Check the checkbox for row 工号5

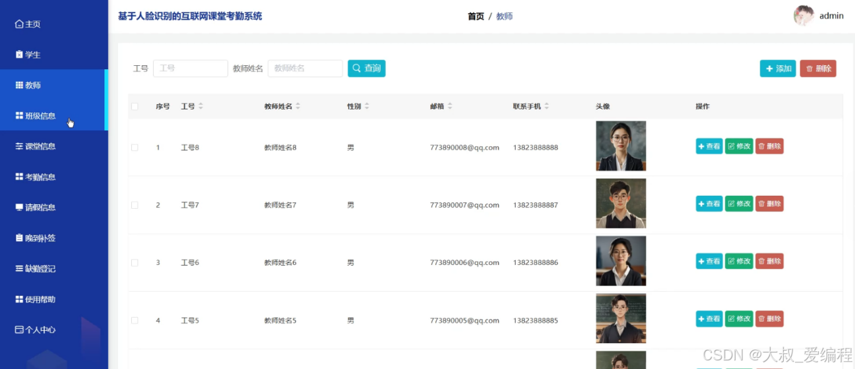135,320
